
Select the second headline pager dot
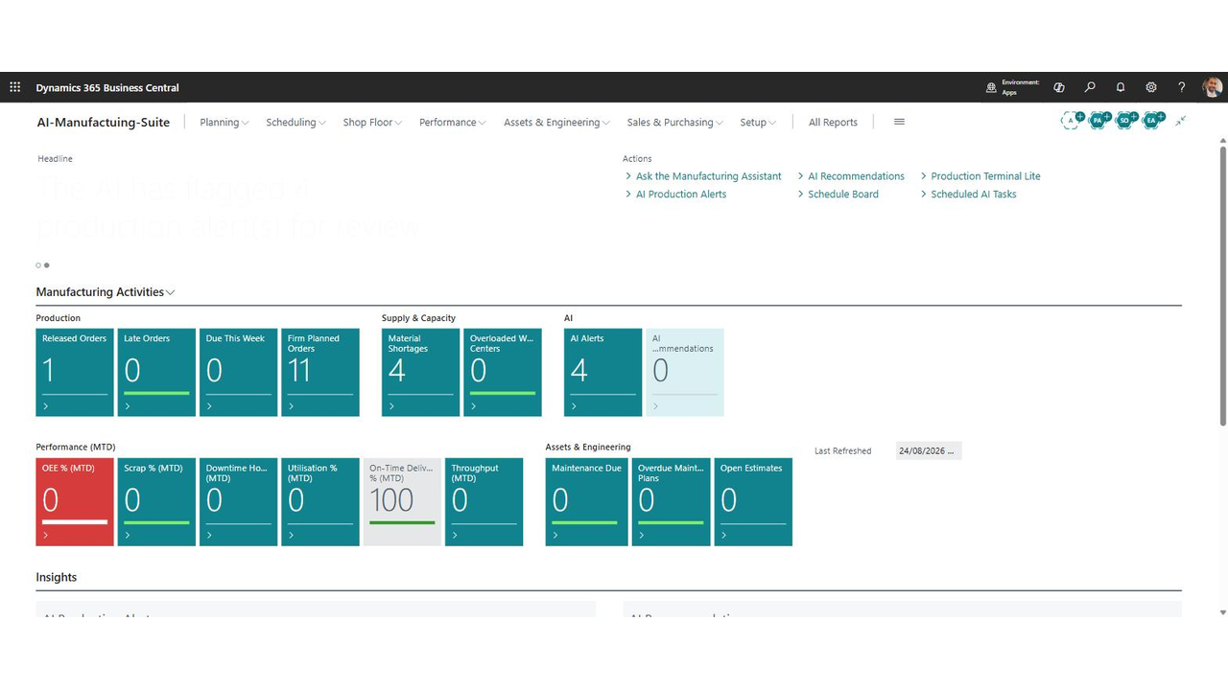[46, 265]
